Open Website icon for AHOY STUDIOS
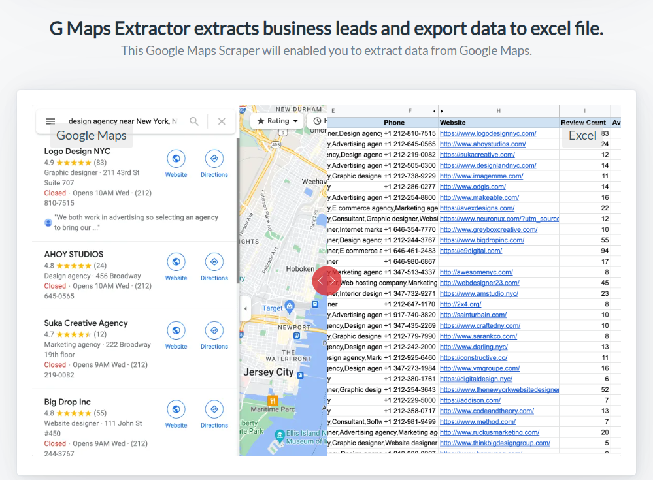 176,262
